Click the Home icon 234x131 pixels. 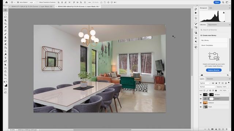pyautogui.click(x=7, y=2)
